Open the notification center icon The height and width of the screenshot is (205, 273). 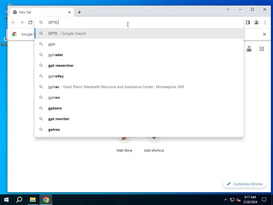tap(264, 200)
